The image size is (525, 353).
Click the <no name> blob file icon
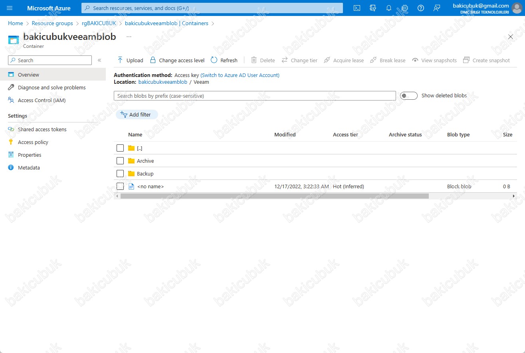pos(131,186)
